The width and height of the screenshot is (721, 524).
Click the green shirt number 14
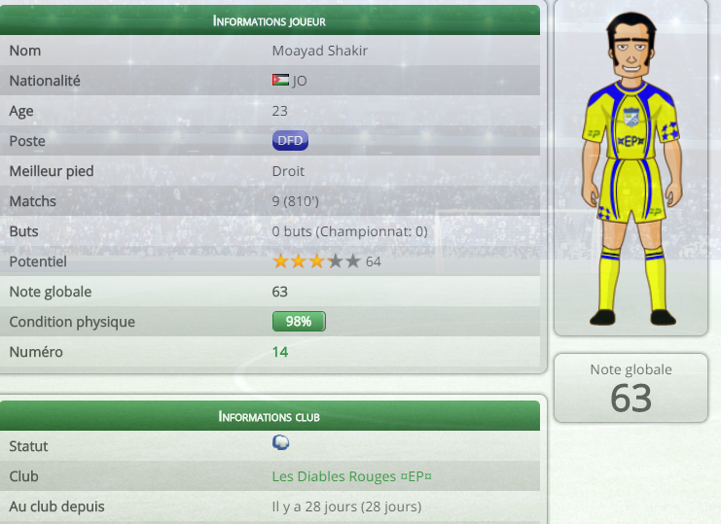tap(280, 352)
